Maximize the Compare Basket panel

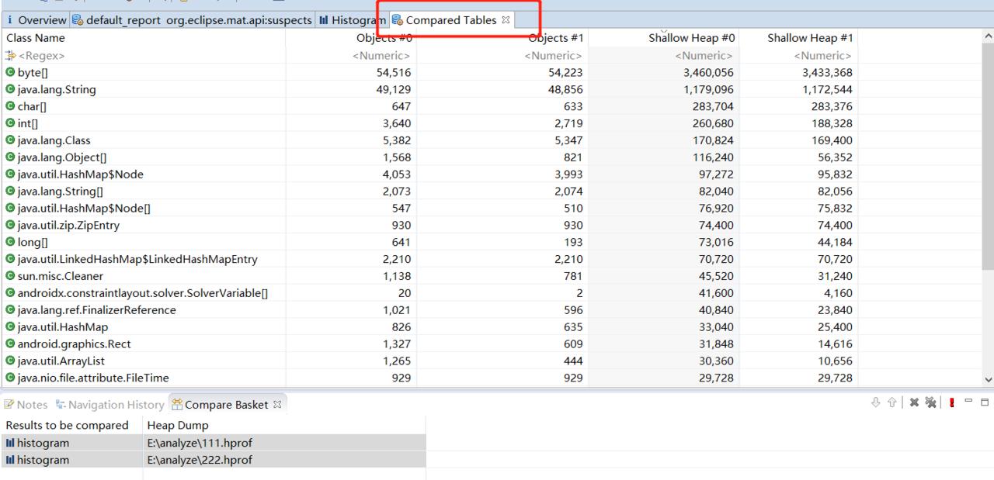point(985,402)
